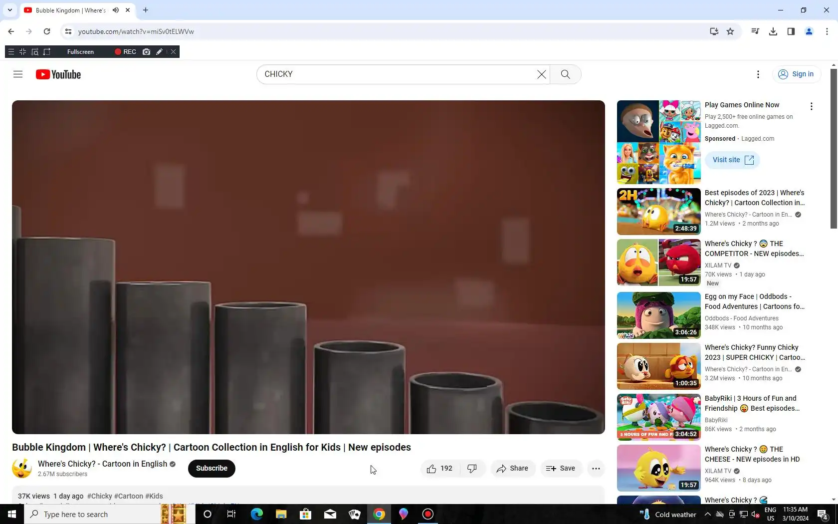Close the Bubble Kingdom tab
The image size is (838, 524).
click(x=128, y=10)
